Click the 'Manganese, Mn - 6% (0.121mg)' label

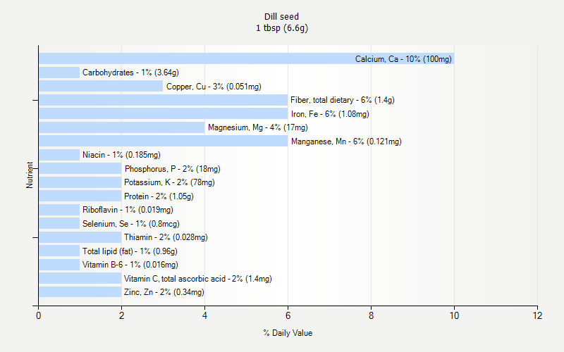coord(346,142)
